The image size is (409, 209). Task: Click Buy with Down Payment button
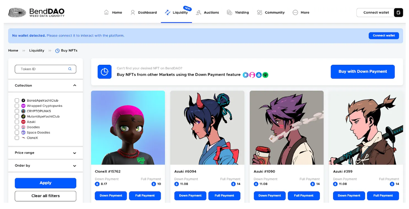363,71
